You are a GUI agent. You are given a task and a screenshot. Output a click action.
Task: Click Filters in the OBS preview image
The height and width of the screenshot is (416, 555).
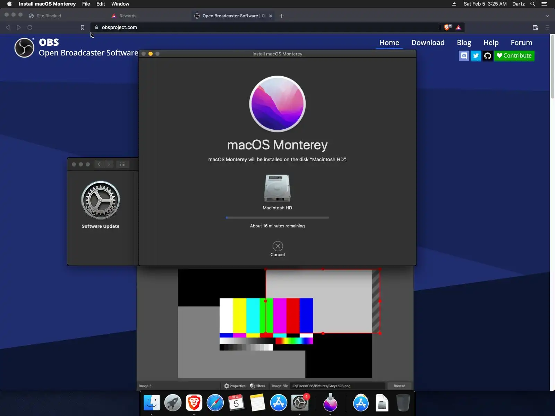(257, 386)
